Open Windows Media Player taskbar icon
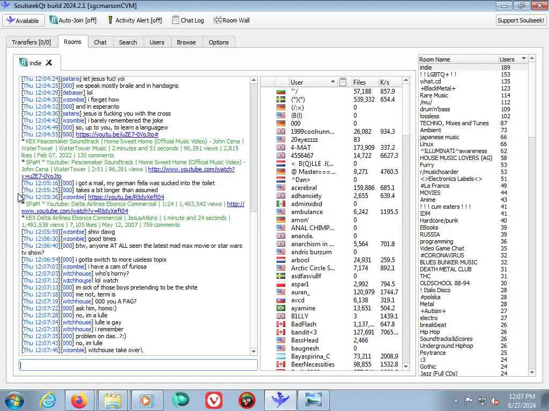This screenshot has width=549, height=411. pyautogui.click(x=146, y=400)
